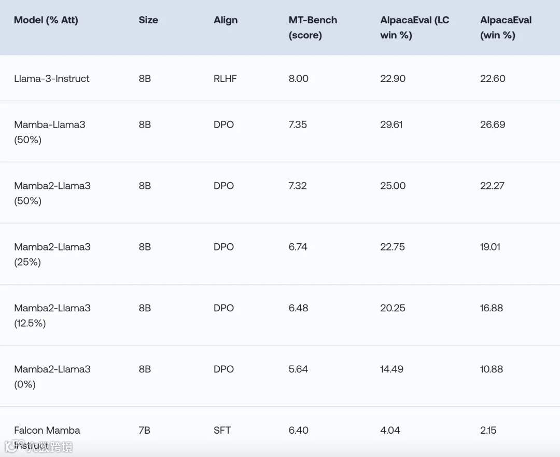Image resolution: width=560 pixels, height=457 pixels.
Task: Click the Mamba2-Llama3 (12.5%) model cell
Action: point(52,315)
